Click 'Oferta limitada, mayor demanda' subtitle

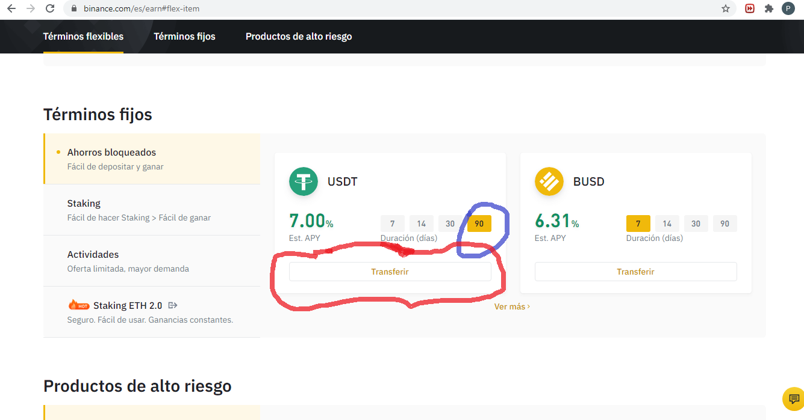(128, 269)
